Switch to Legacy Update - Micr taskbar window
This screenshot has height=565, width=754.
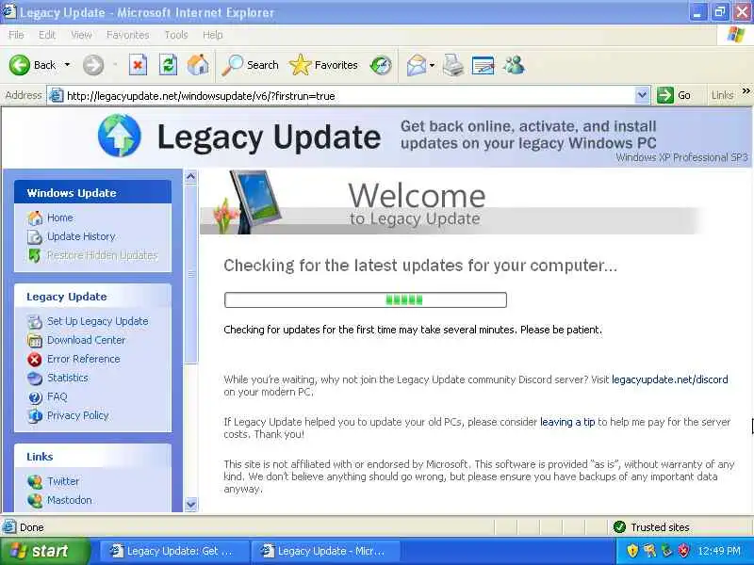(325, 551)
